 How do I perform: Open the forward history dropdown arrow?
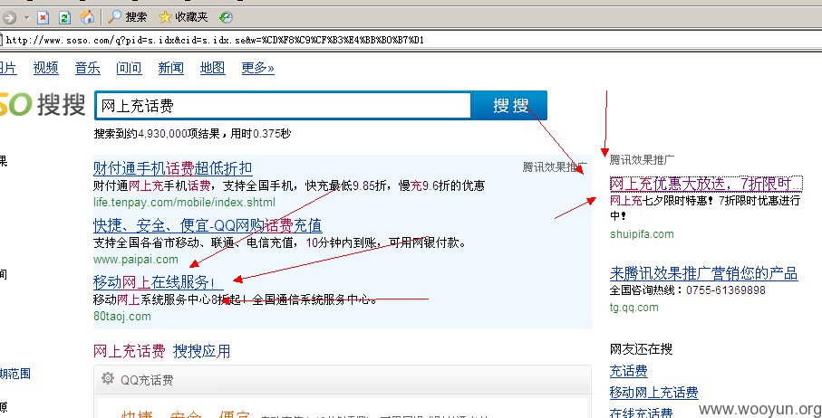click(27, 18)
